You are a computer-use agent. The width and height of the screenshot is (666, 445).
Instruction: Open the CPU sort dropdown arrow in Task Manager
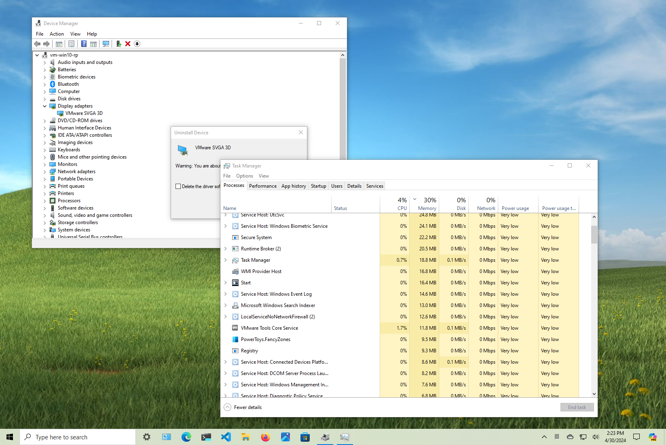414,199
